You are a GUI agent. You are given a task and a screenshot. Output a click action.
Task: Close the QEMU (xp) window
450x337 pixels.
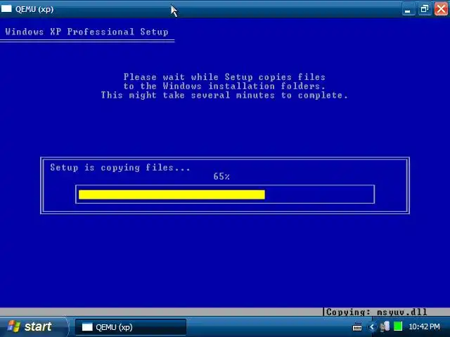pyautogui.click(x=441, y=9)
